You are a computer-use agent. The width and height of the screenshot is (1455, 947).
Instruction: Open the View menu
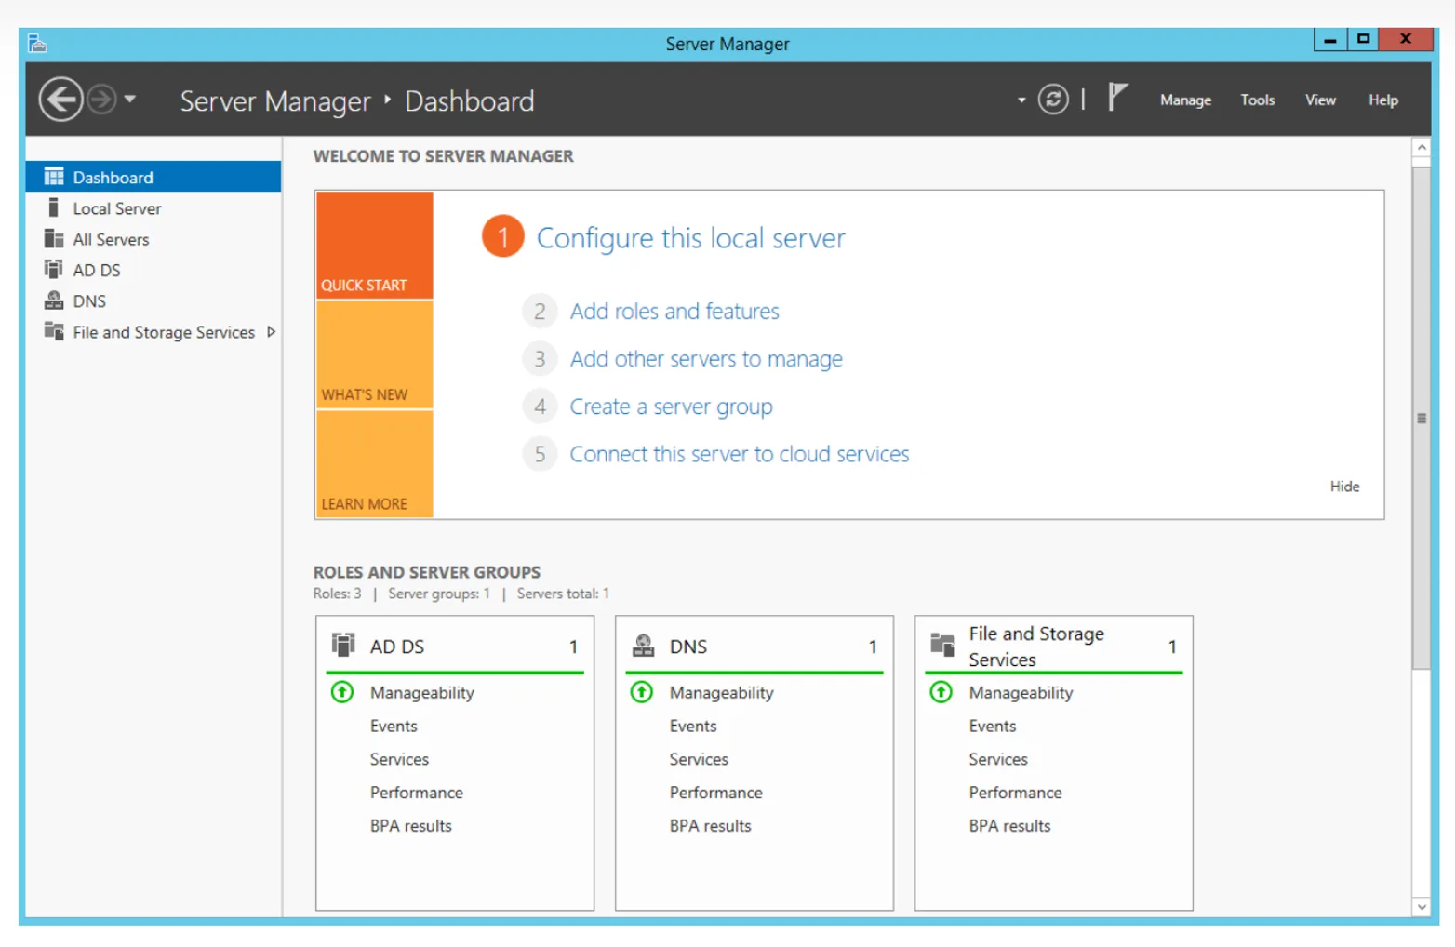tap(1320, 100)
